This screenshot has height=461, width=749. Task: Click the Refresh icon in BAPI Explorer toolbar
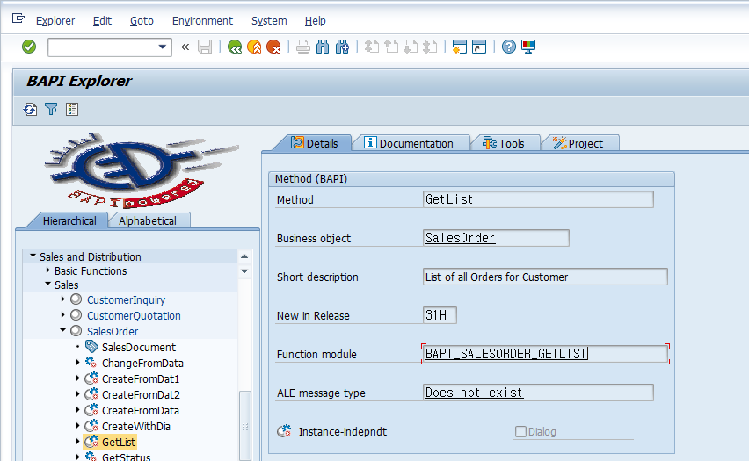coord(30,109)
